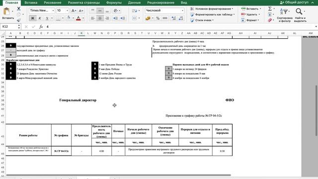Switch to Данные tab
This screenshot has height=179, width=318.
coord(134,2)
